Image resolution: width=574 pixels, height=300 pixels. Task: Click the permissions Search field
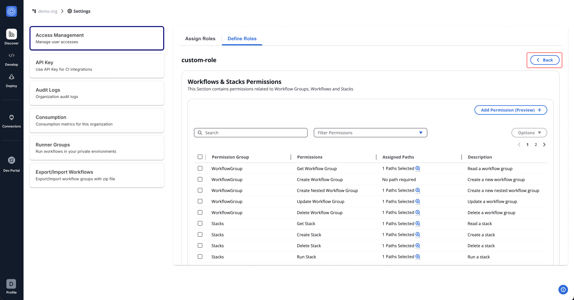(x=251, y=133)
